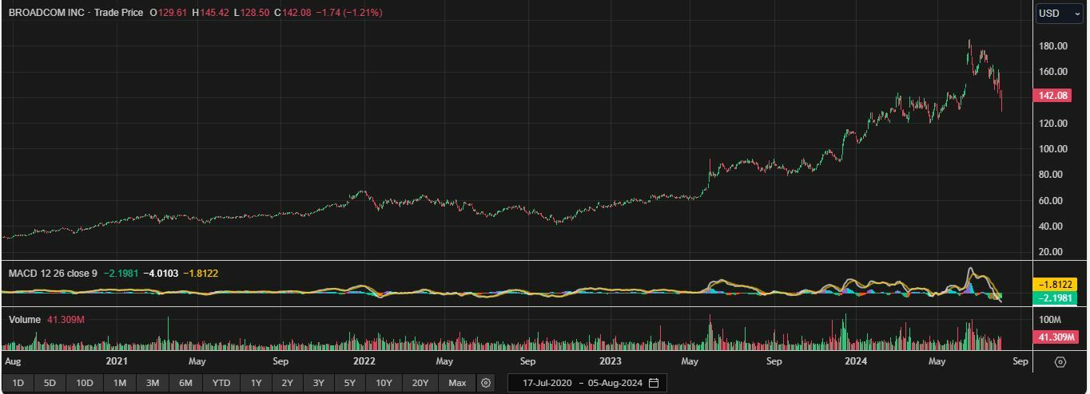Select the YTD time range

coord(221,383)
